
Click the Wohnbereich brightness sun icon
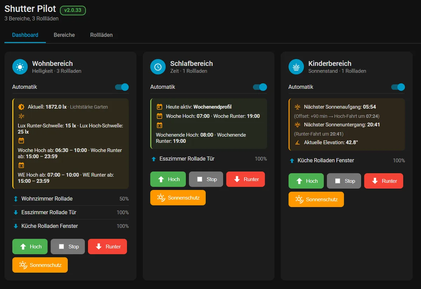point(20,67)
